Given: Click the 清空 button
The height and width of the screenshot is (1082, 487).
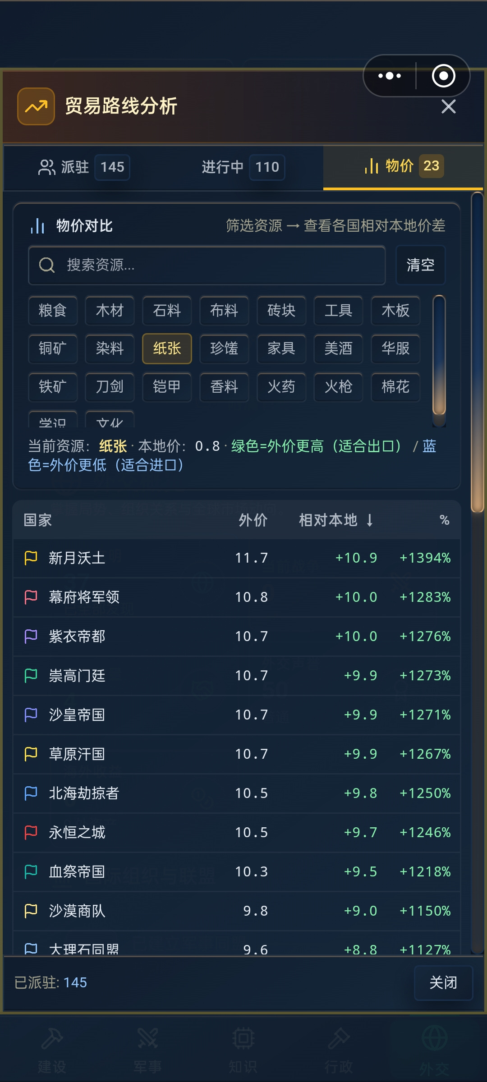Looking at the screenshot, I should 420,265.
